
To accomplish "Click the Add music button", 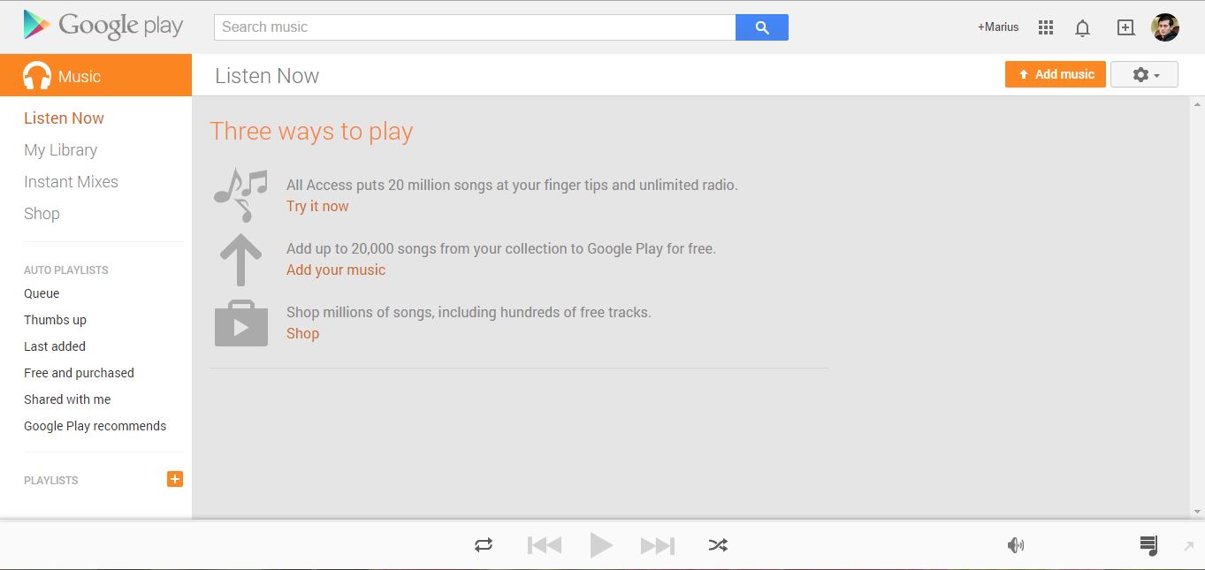I will pyautogui.click(x=1056, y=74).
